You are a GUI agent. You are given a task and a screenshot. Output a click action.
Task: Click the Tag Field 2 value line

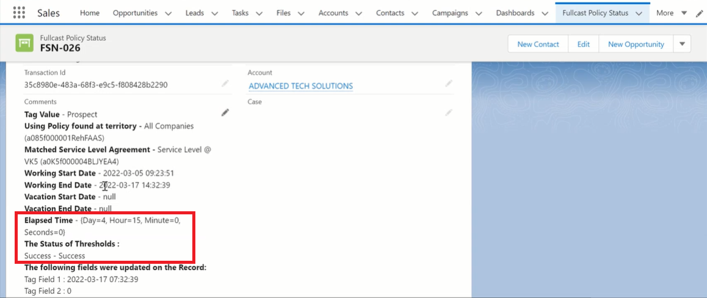pyautogui.click(x=48, y=291)
